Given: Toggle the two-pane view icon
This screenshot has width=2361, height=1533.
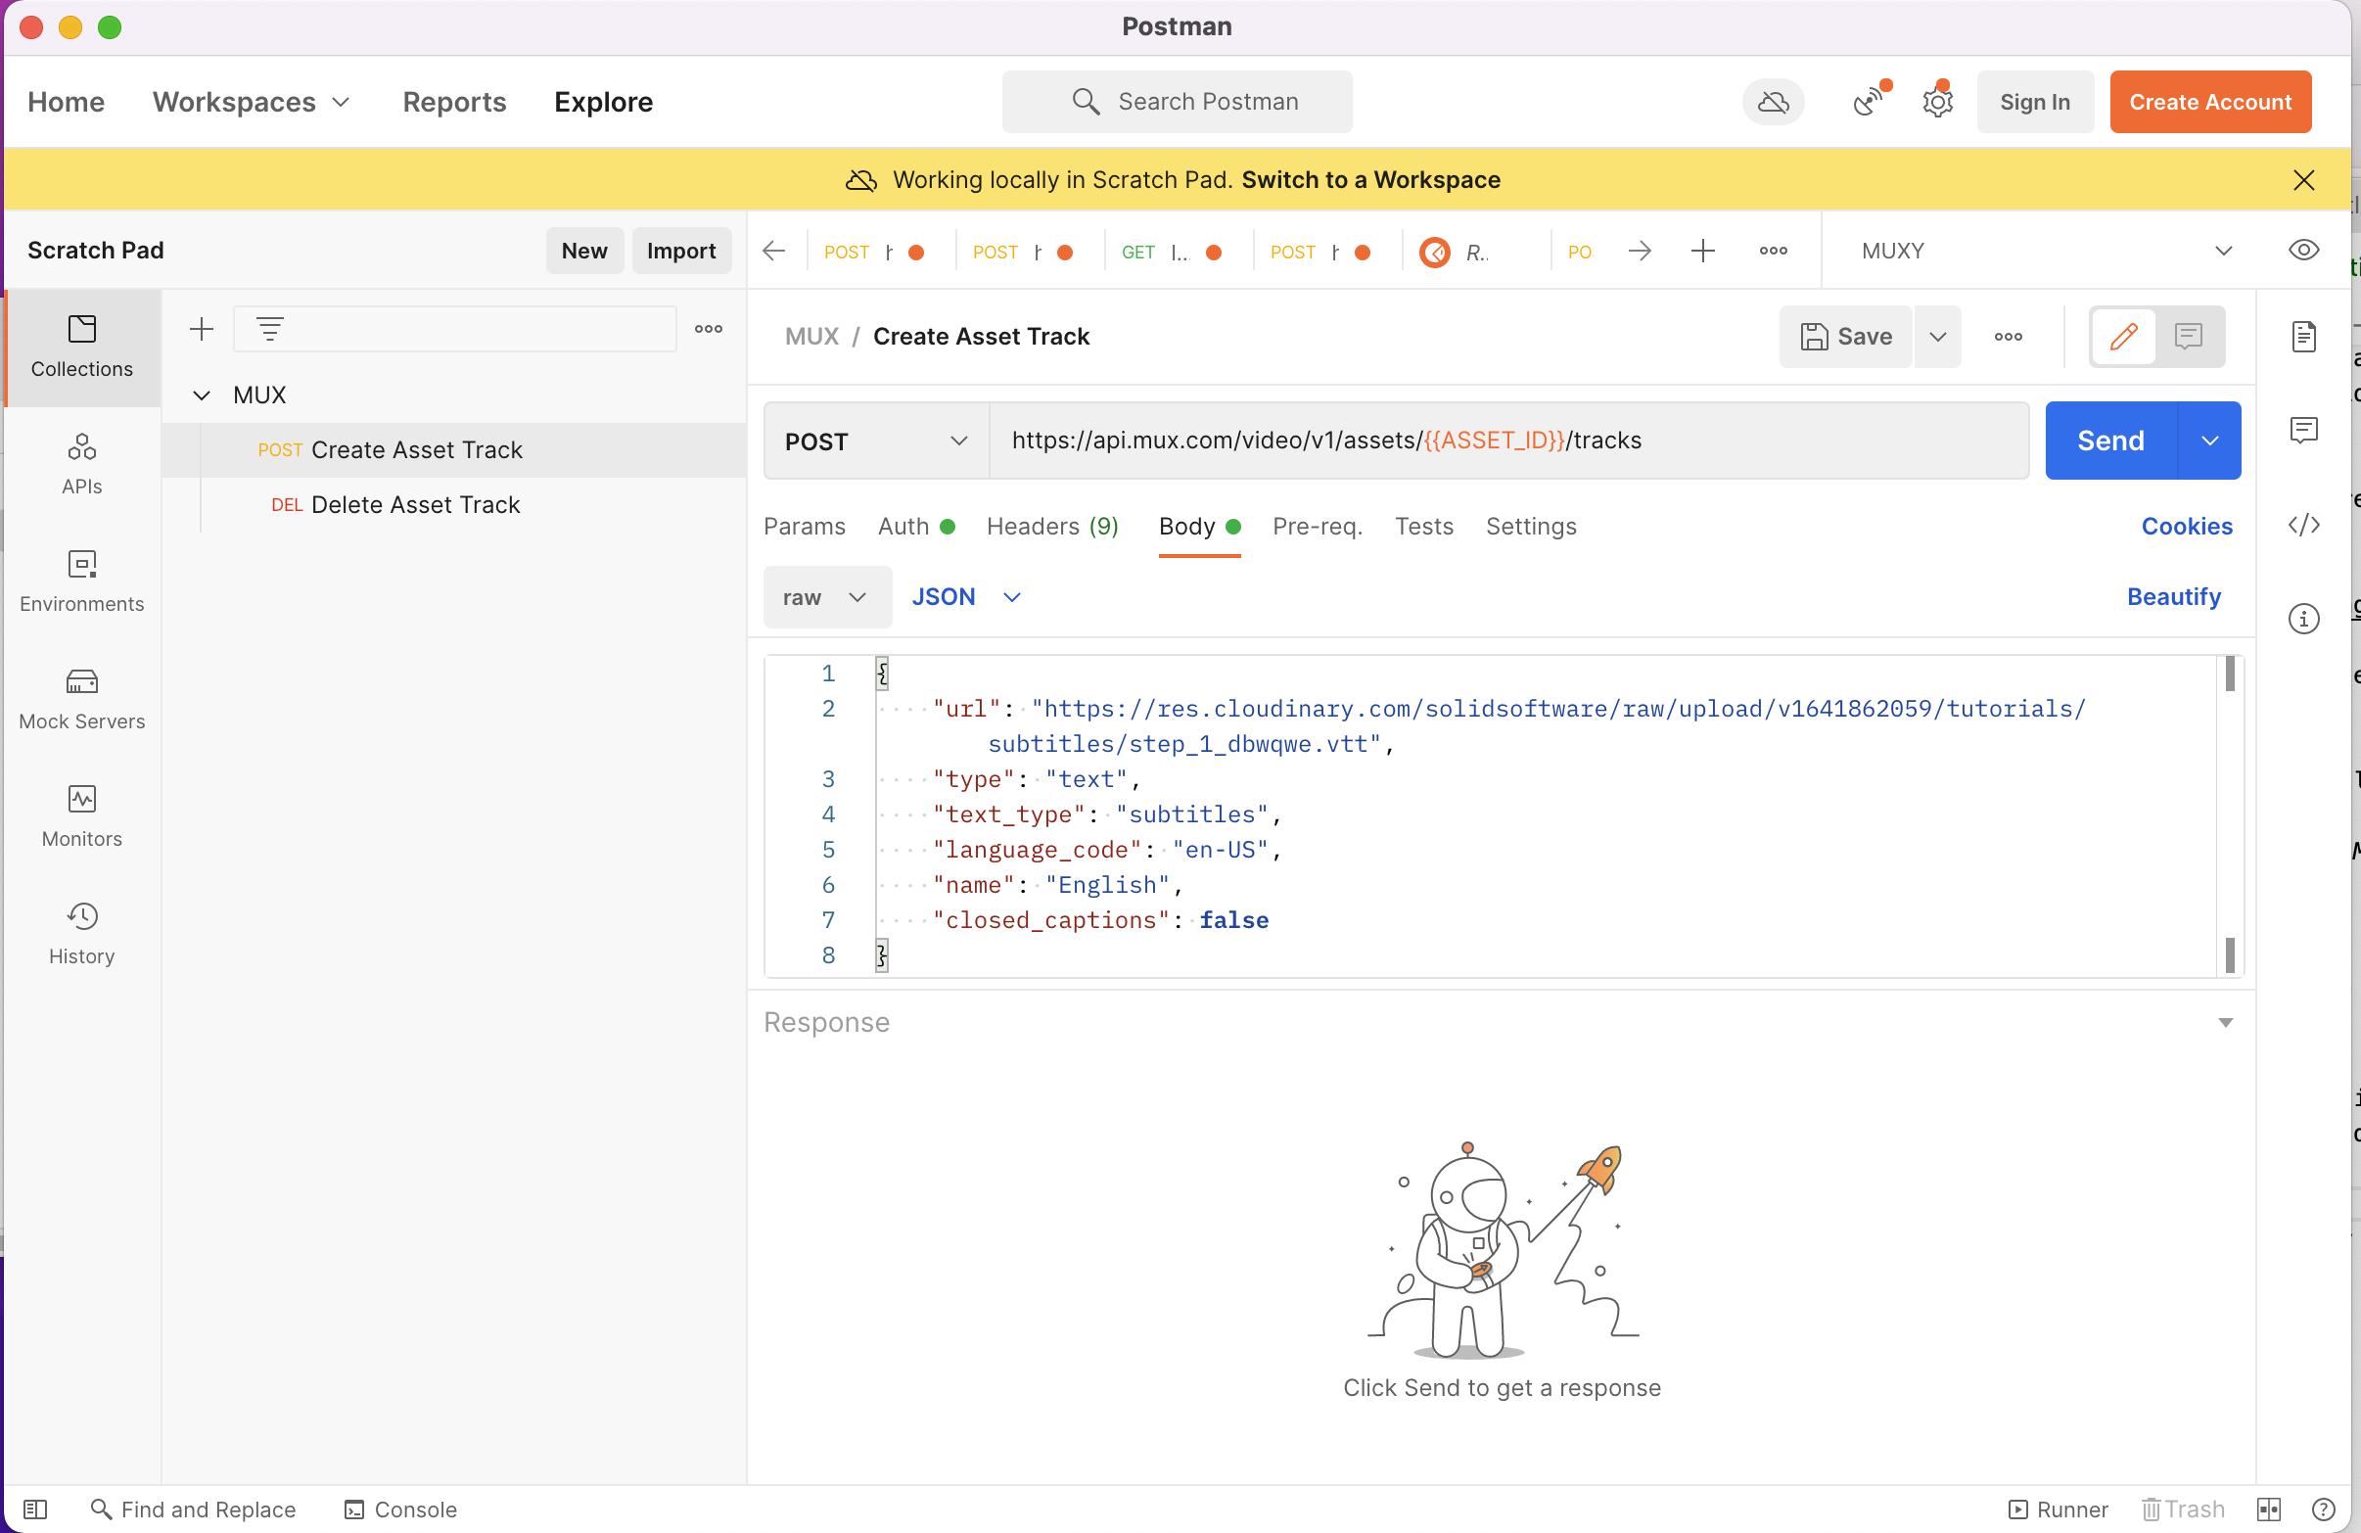Looking at the screenshot, I should click(2269, 1510).
